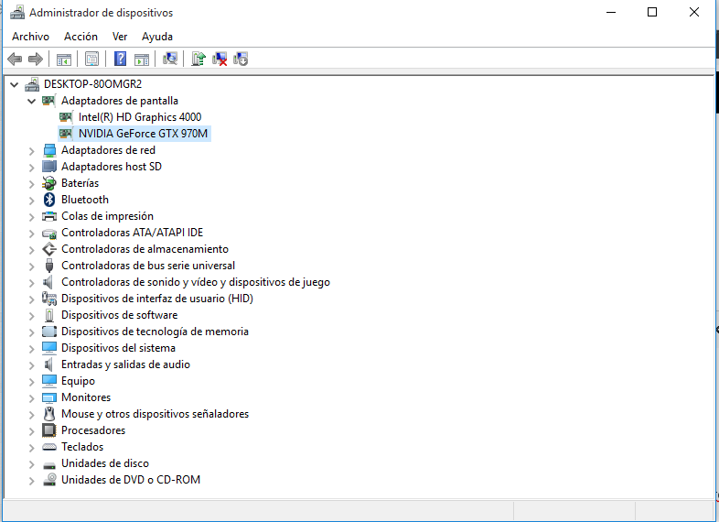Select NVIDIA GeForce GTX 970M
The image size is (719, 522).
(x=143, y=134)
